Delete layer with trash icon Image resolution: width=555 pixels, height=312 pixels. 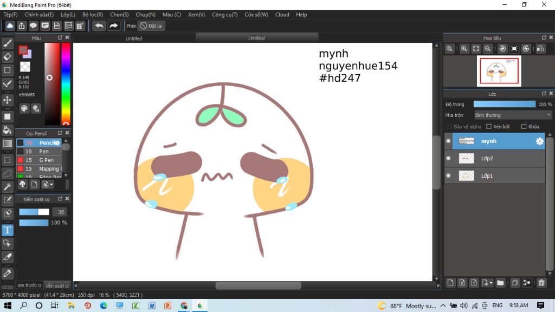(x=541, y=283)
